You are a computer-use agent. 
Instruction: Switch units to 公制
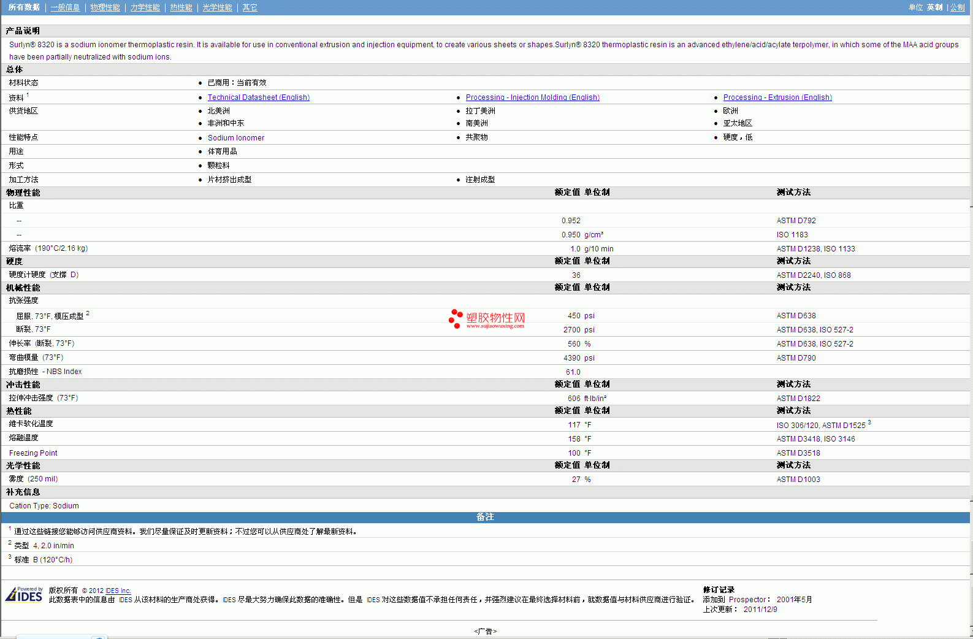[x=957, y=7]
